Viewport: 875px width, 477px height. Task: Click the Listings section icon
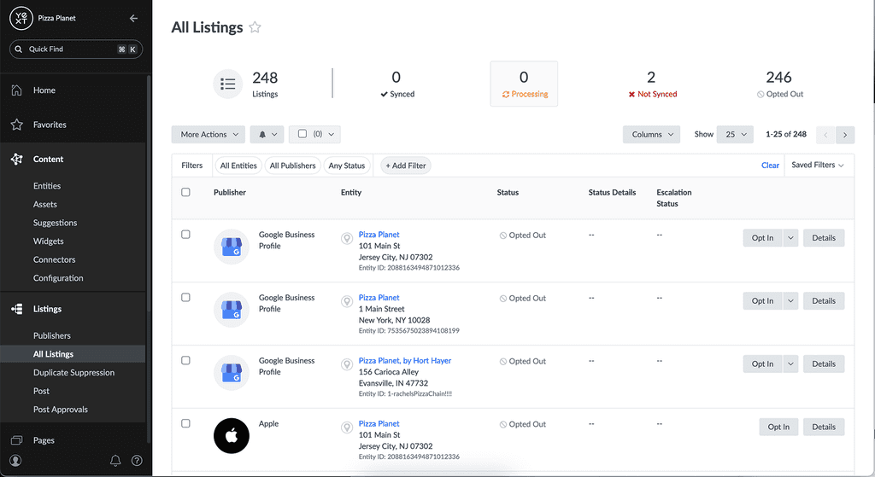tap(17, 309)
